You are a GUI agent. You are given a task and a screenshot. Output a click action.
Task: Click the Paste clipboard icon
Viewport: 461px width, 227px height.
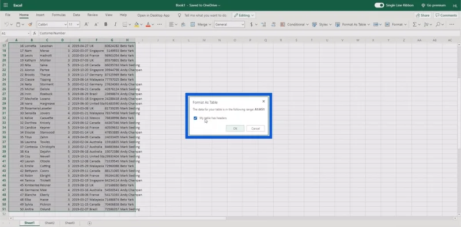(x=18, y=24)
